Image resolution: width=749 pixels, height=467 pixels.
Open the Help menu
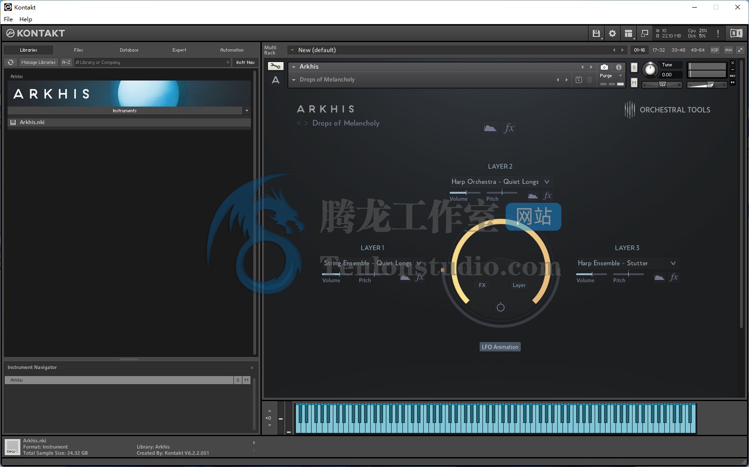26,19
